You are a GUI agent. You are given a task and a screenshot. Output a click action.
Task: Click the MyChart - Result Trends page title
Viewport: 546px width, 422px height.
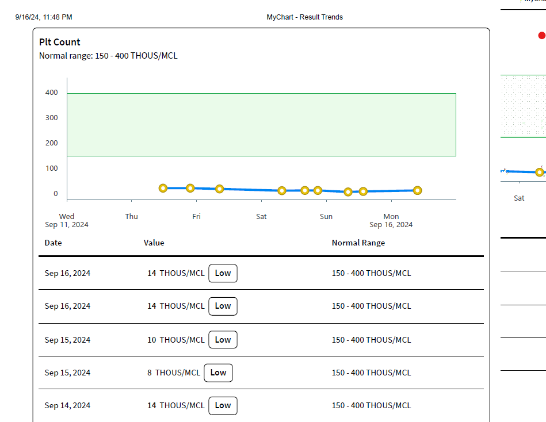[x=304, y=17]
